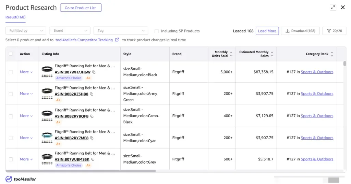
Task: Click the table's horizontal scrollbar
Action: click(x=81, y=171)
